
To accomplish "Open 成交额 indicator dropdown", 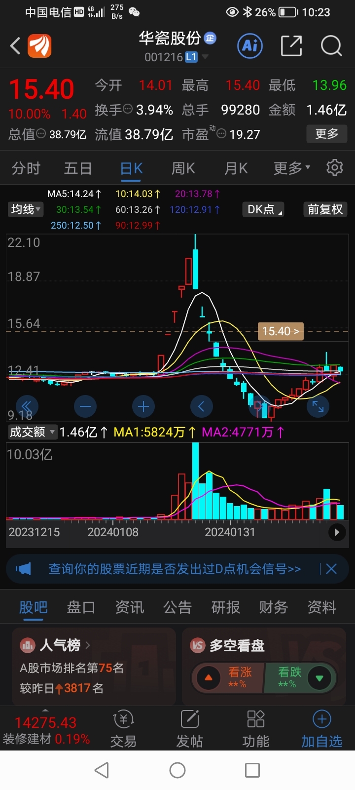I will pos(33,432).
